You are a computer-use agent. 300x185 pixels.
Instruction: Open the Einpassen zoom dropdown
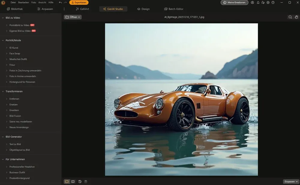tap(290, 181)
